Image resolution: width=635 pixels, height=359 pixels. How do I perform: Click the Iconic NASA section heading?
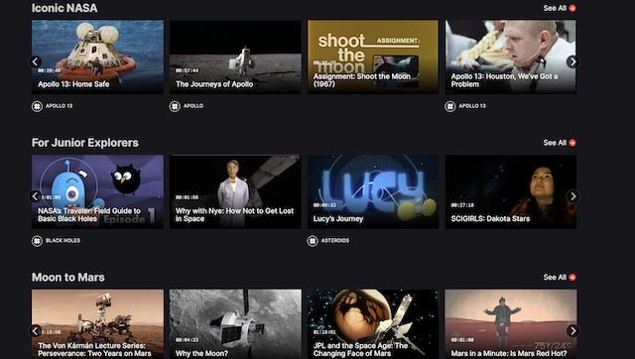64,8
